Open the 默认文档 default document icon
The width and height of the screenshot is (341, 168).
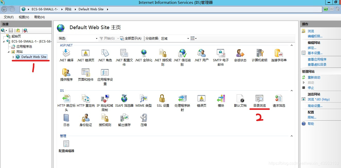click(240, 99)
